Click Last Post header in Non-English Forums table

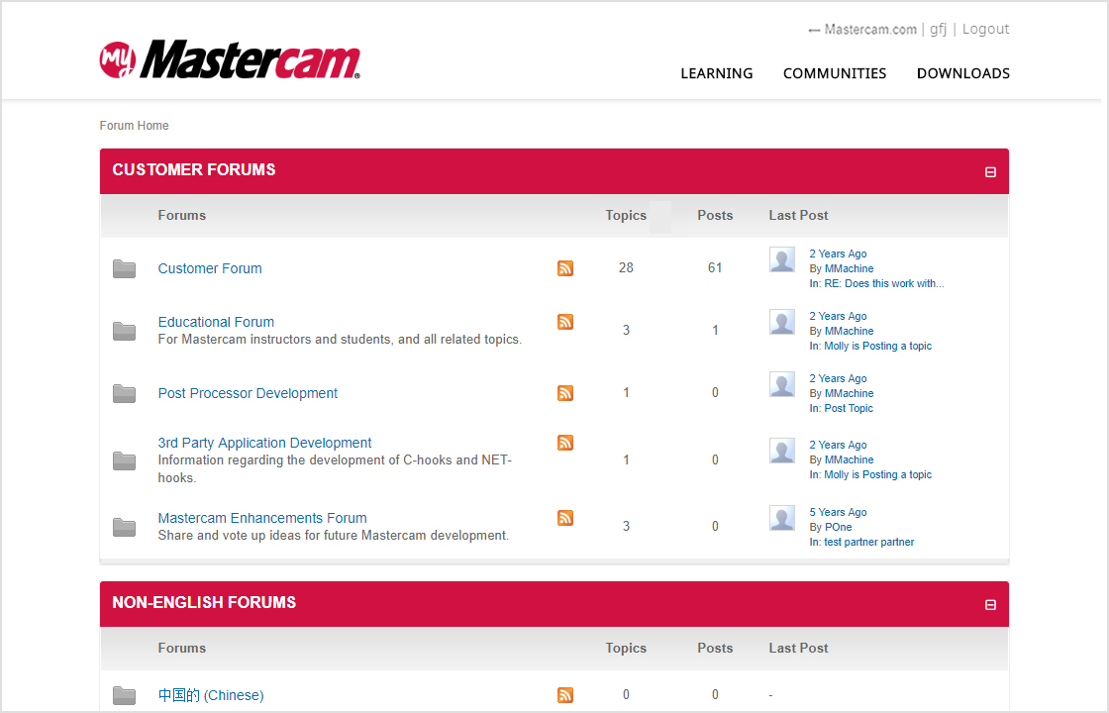click(798, 648)
